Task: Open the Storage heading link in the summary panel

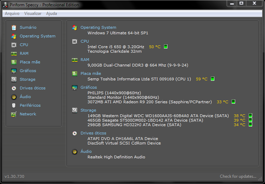Action: point(88,110)
